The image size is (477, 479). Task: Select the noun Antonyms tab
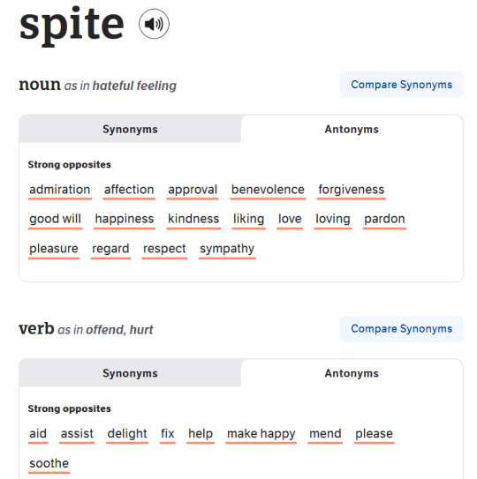[x=352, y=129]
